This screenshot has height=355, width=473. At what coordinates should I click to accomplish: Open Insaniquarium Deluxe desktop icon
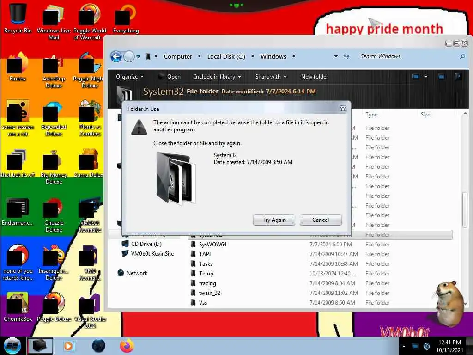[54, 263]
